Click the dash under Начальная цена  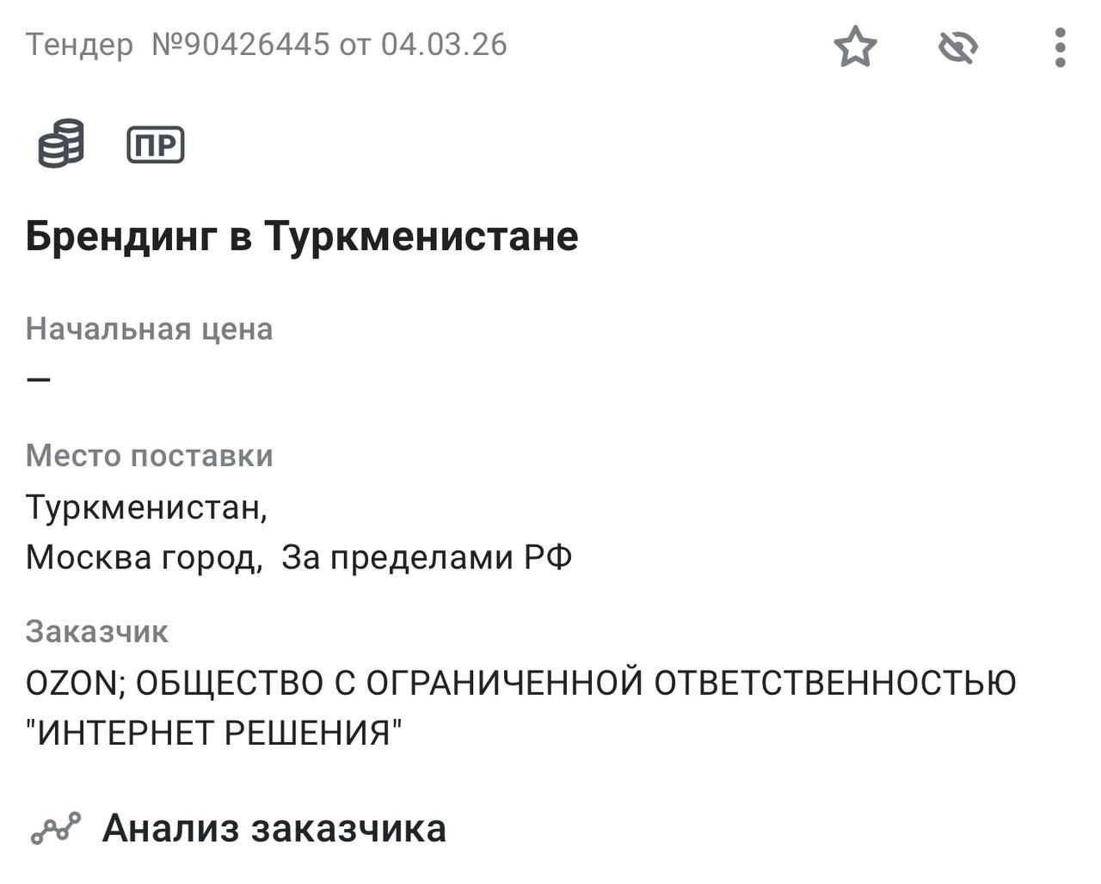tap(39, 378)
